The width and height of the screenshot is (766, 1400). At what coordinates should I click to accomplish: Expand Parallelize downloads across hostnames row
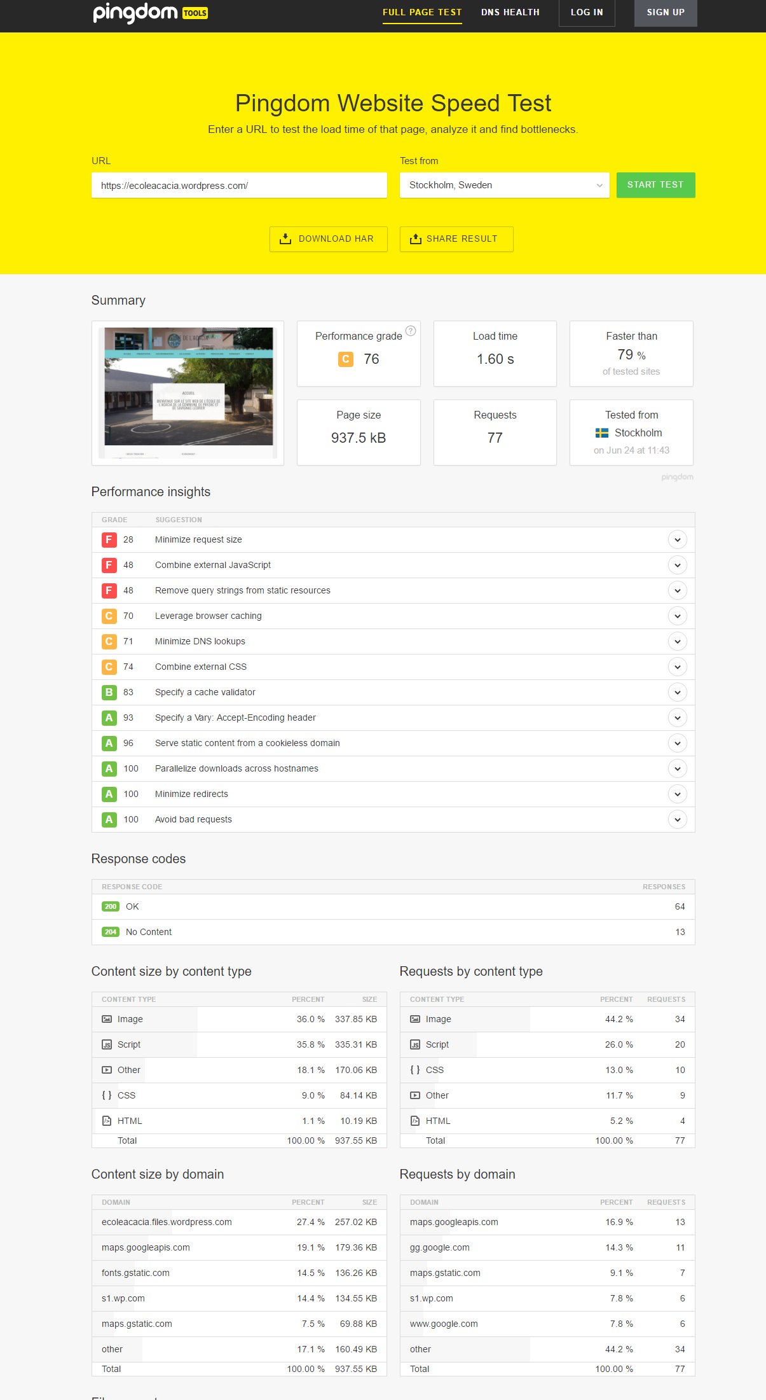678,768
